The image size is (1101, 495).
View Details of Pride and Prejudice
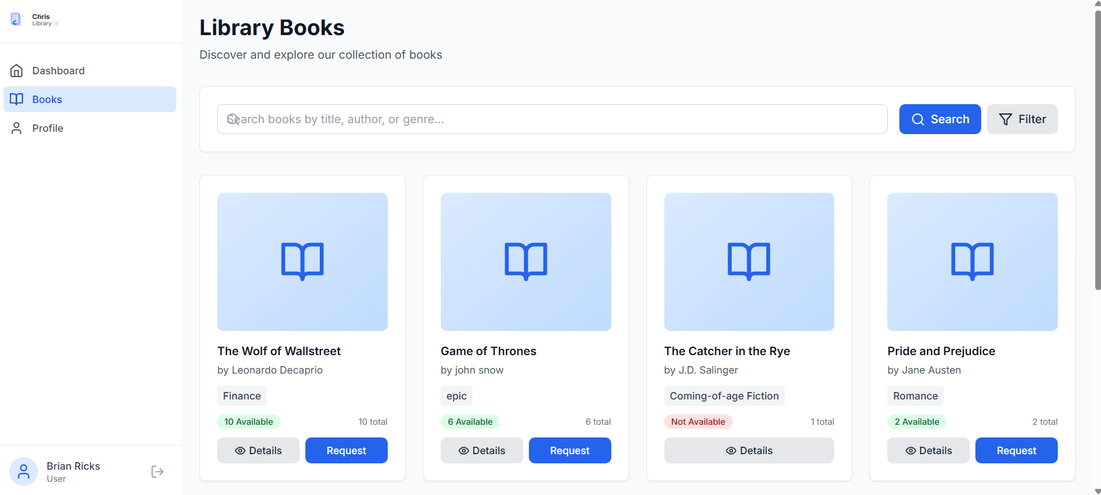(928, 451)
